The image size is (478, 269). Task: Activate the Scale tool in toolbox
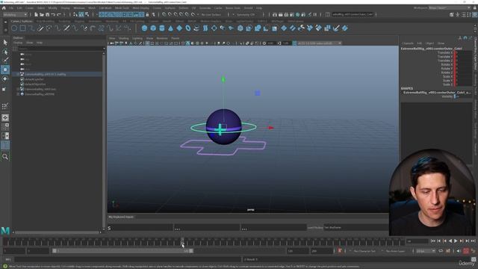point(4,89)
